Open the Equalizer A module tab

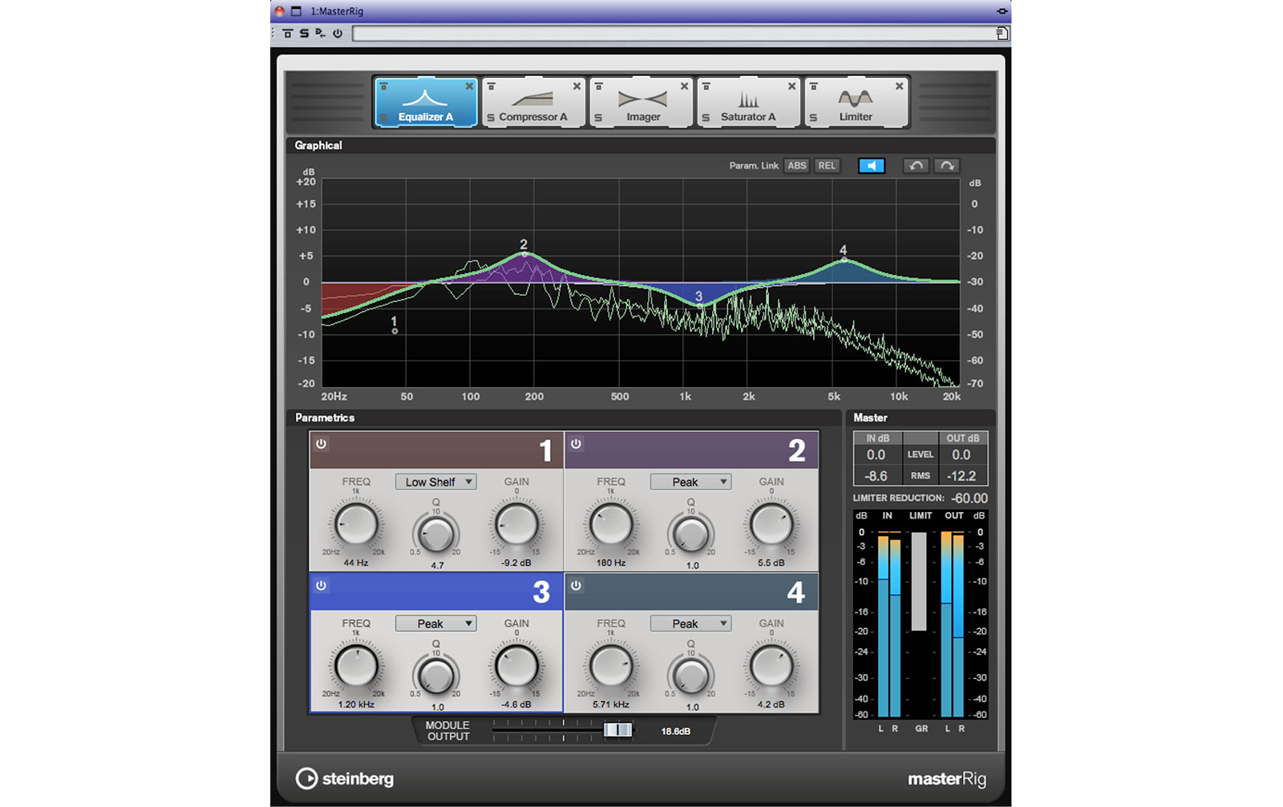tap(426, 103)
